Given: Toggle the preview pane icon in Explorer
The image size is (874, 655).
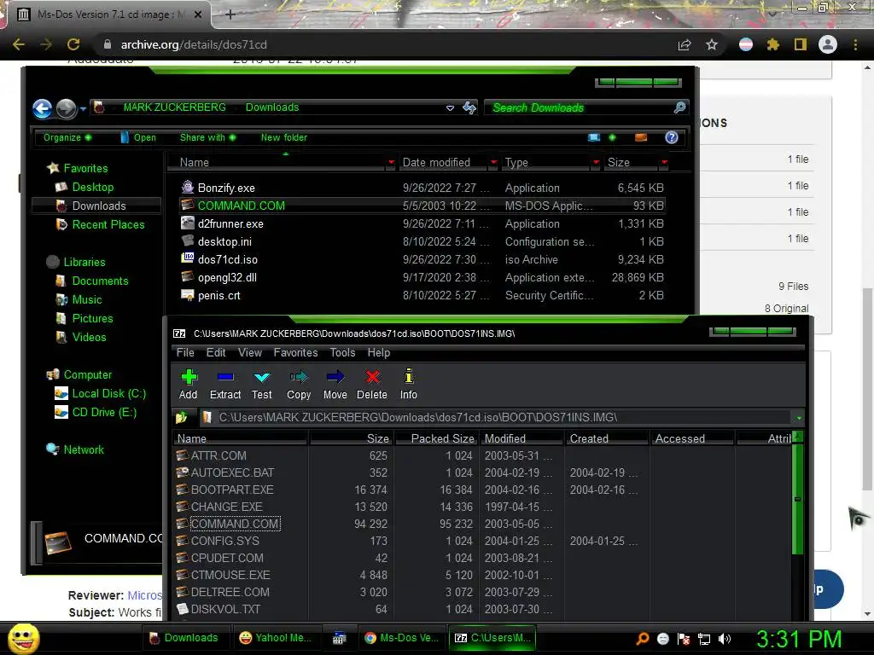Looking at the screenshot, I should click(x=641, y=137).
